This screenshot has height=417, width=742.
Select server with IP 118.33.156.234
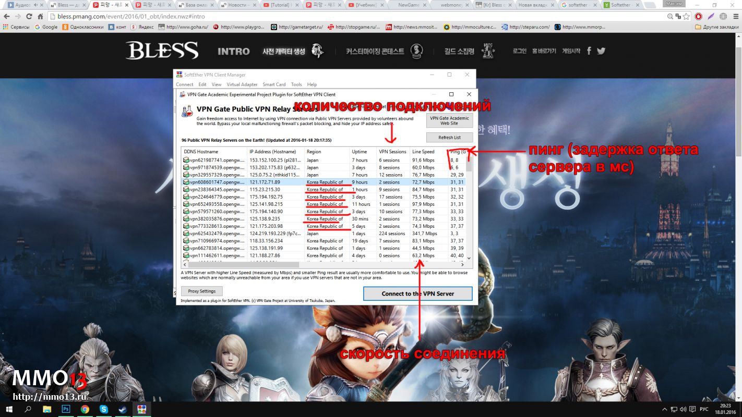point(323,241)
